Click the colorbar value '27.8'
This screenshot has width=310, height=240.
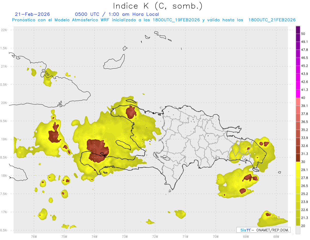[x=305, y=178]
